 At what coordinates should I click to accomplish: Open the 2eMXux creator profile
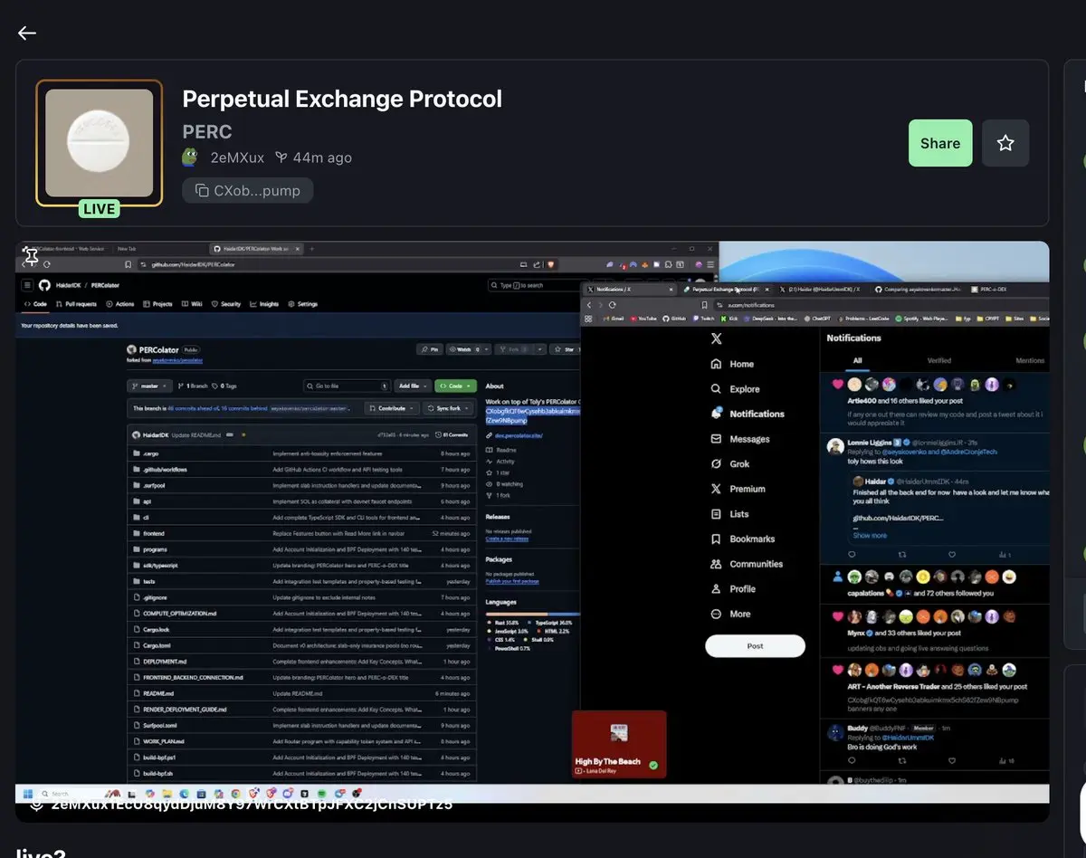(237, 157)
